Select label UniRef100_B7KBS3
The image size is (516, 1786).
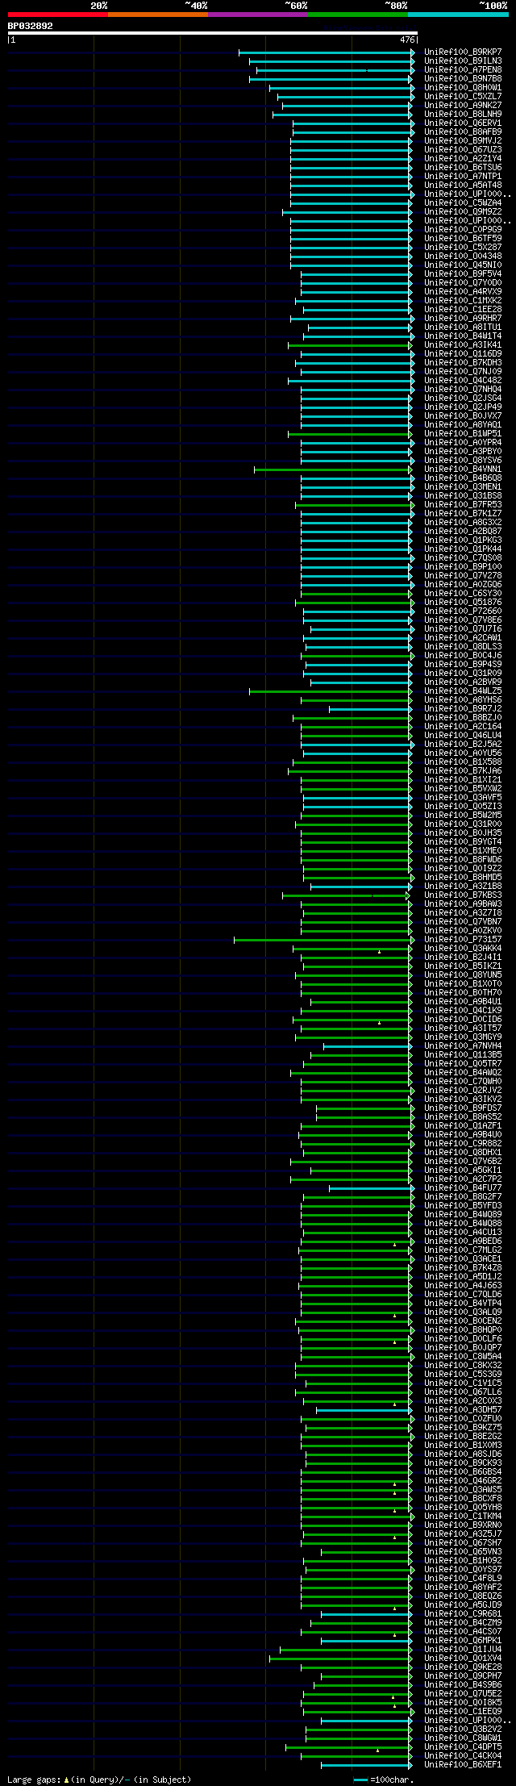click(463, 895)
